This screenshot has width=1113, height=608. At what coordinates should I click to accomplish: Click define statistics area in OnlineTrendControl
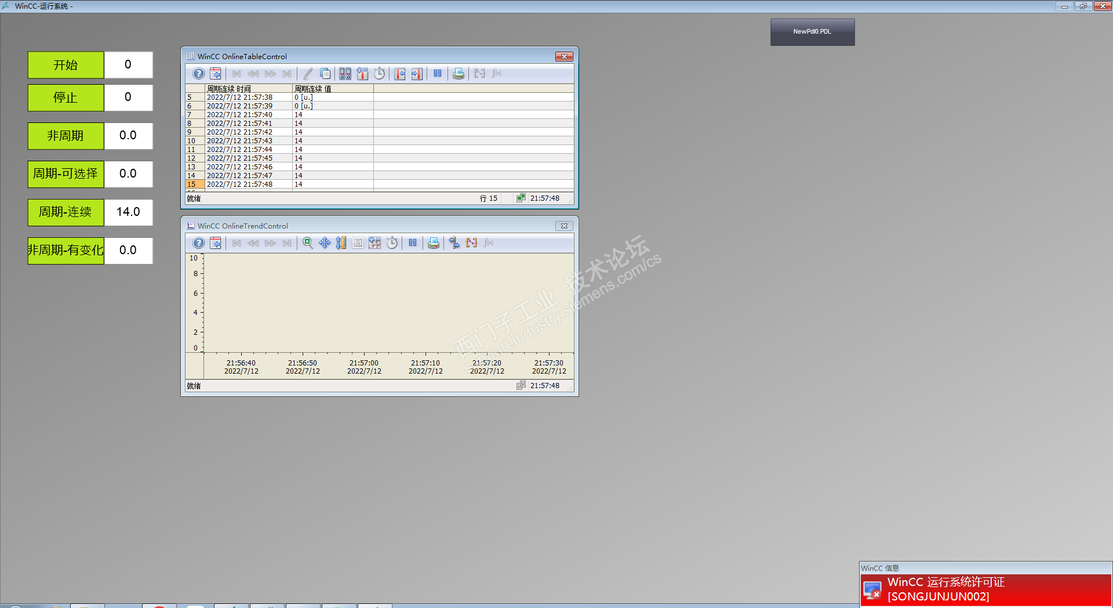[x=471, y=243]
